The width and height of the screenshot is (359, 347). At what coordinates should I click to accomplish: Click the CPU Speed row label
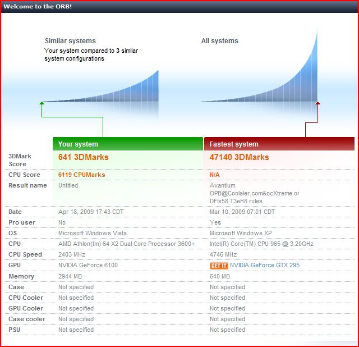25,254
